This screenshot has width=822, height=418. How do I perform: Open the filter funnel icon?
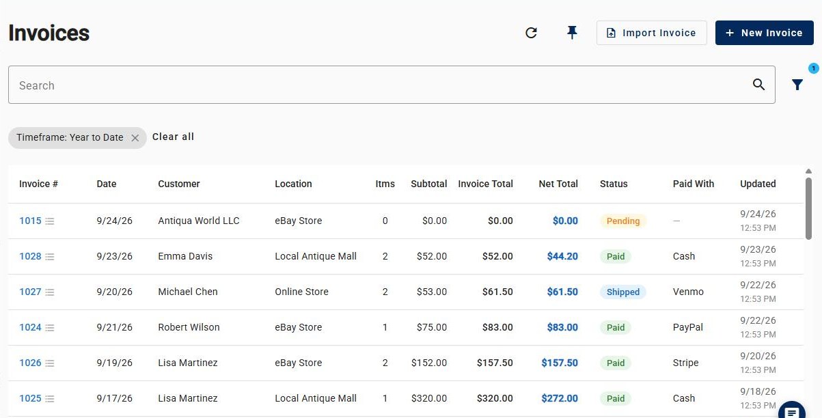click(797, 85)
